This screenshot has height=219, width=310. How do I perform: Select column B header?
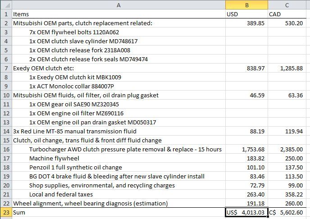pyautogui.click(x=246, y=5)
